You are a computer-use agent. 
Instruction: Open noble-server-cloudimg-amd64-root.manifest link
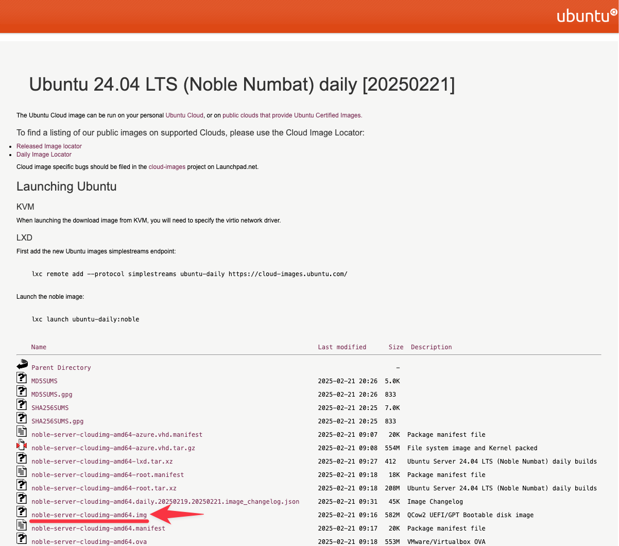click(108, 475)
